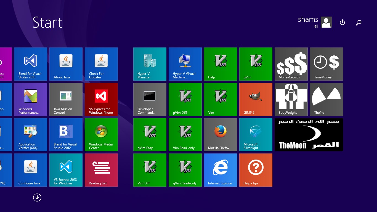The image size is (377, 212).
Task: Launch the About Java tile
Action: (x=66, y=64)
